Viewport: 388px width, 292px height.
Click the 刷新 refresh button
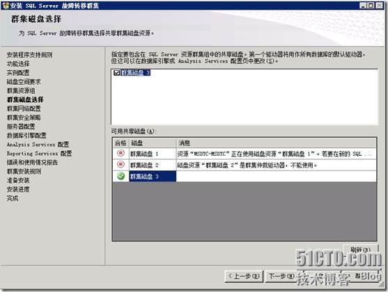361,250
